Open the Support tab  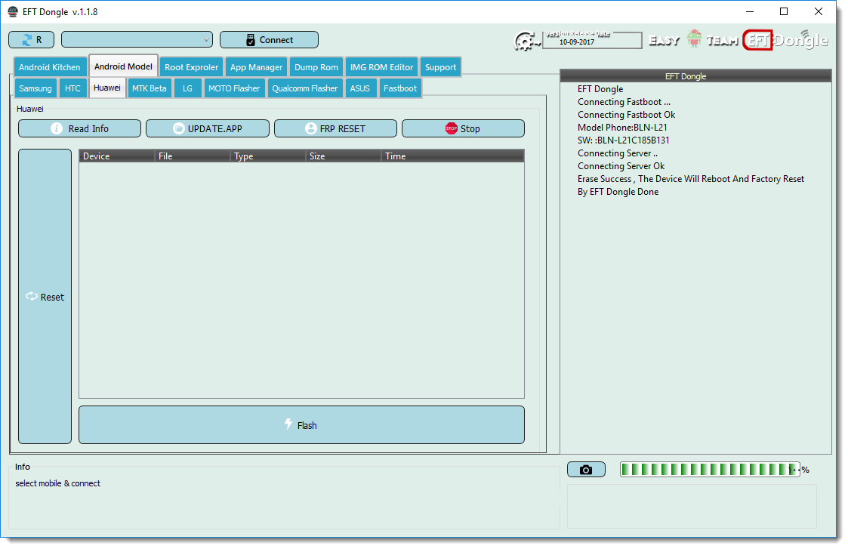pos(440,67)
